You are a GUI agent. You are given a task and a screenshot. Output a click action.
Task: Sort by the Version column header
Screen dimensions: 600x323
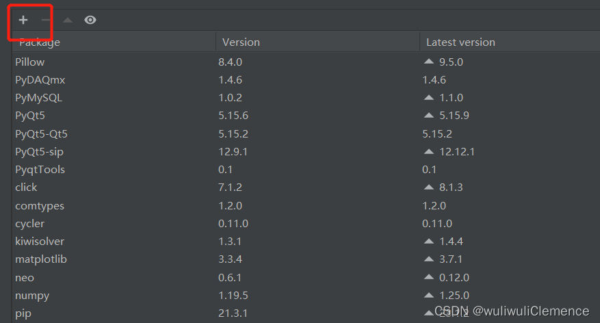pyautogui.click(x=317, y=42)
